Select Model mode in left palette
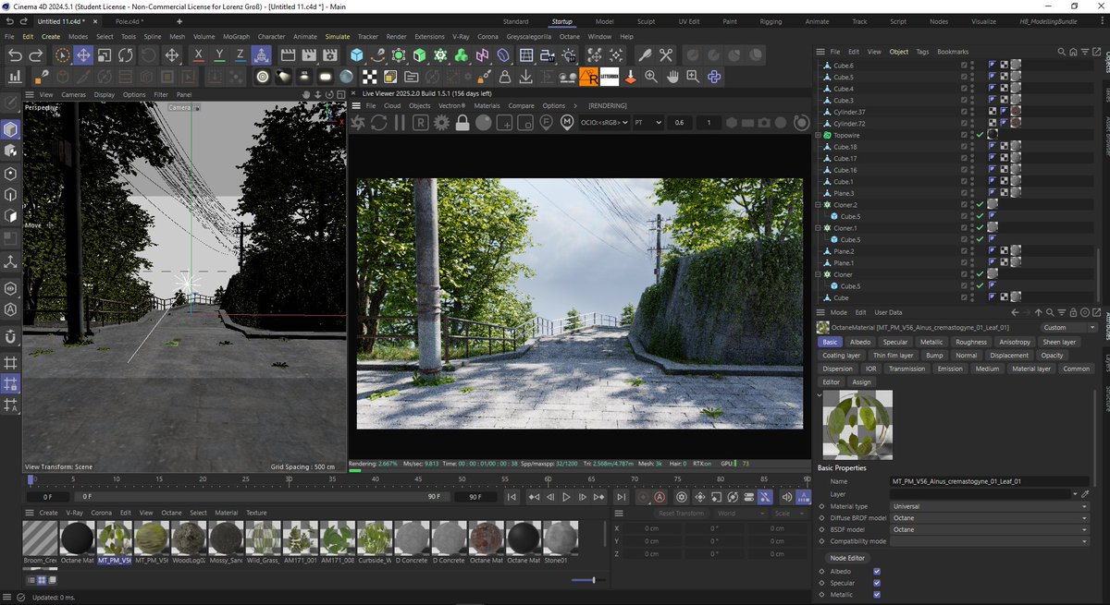The image size is (1110, 605). pos(11,130)
